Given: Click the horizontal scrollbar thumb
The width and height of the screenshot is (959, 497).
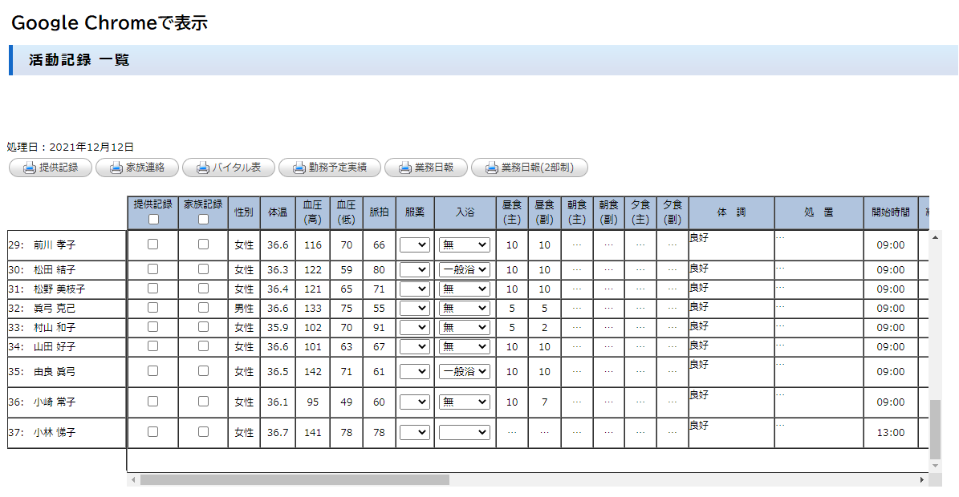Looking at the screenshot, I should click(x=295, y=479).
